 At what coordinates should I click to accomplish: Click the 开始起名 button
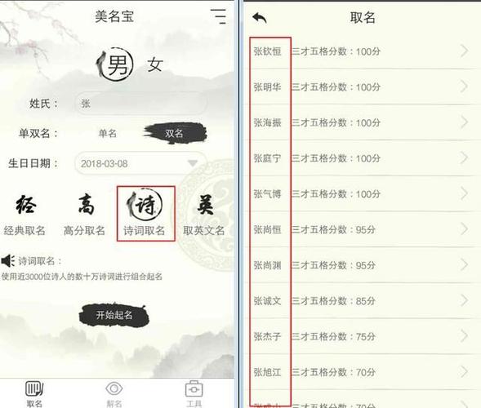(114, 315)
